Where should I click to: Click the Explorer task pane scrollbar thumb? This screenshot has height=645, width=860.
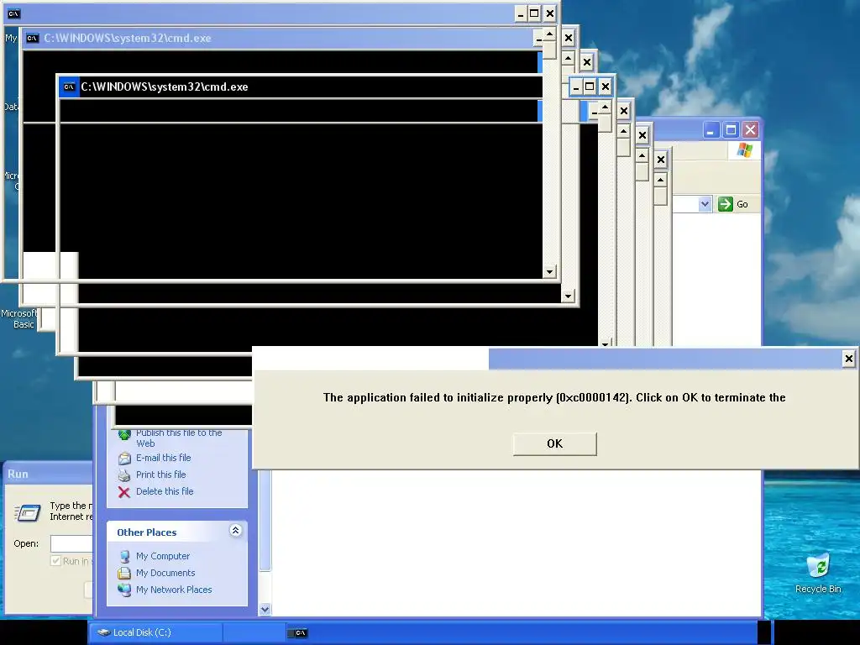point(265,520)
